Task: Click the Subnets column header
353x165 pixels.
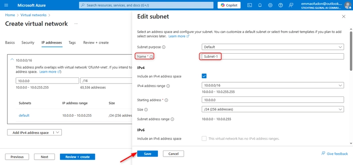Action: 25,103
